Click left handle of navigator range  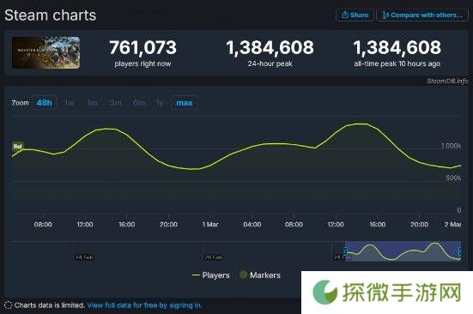tap(346, 251)
